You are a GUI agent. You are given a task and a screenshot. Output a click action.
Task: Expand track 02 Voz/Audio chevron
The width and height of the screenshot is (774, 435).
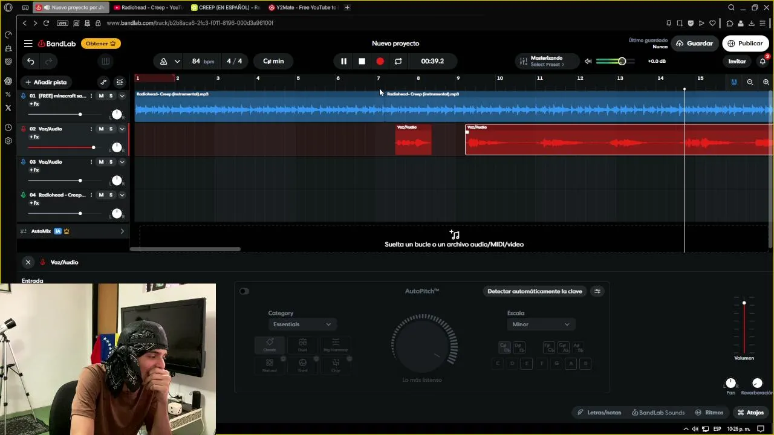[122, 129]
